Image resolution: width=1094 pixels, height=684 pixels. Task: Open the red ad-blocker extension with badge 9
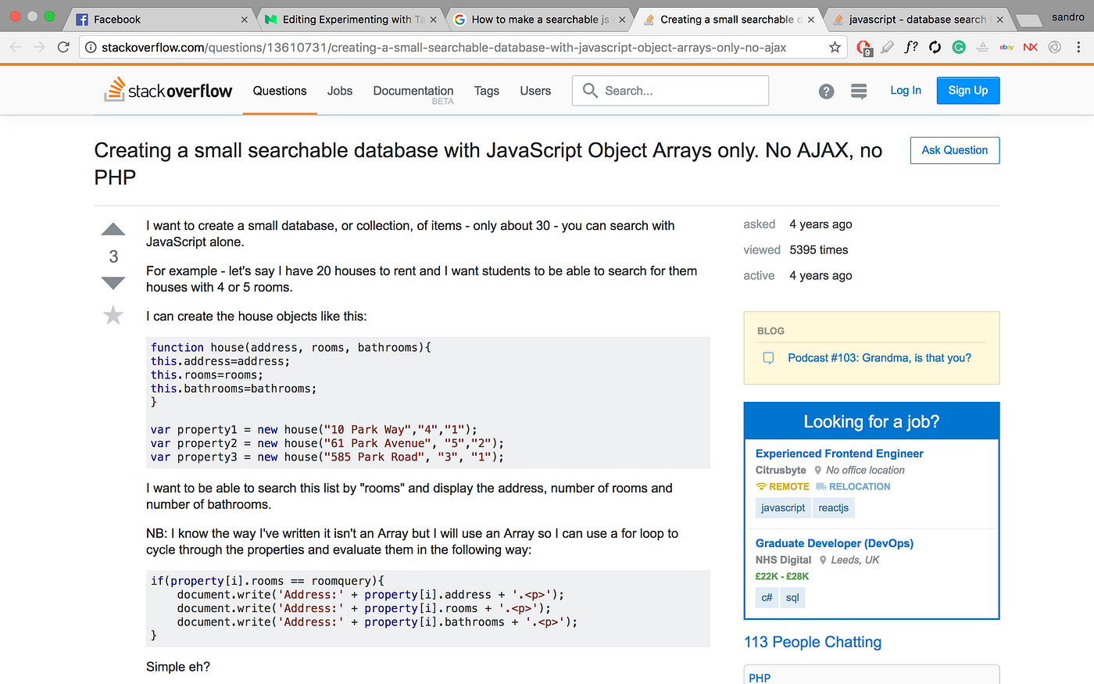(864, 48)
